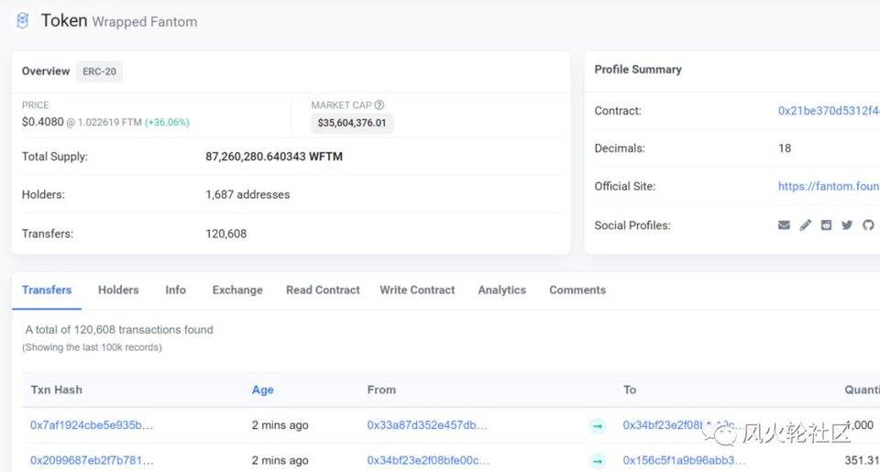This screenshot has width=880, height=472.
Task: Switch to the Holders tab
Action: [118, 291]
